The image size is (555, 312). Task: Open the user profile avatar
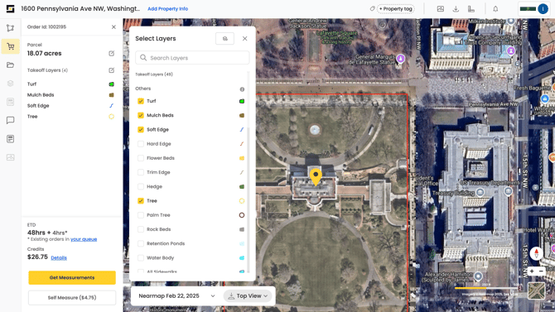543,9
